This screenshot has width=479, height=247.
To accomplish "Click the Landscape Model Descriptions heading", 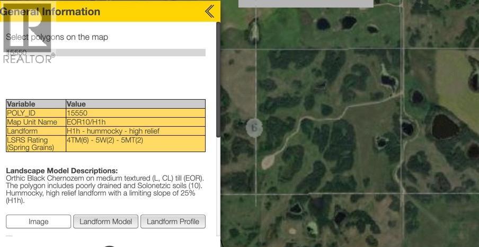I will (61, 171).
